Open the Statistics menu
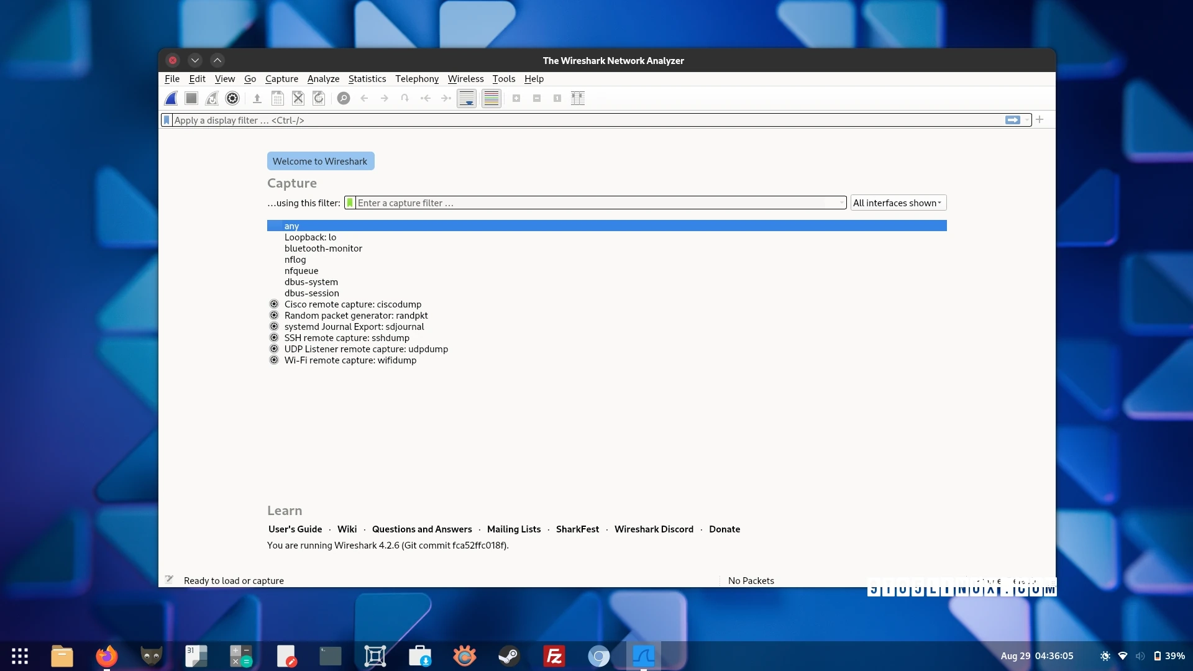The height and width of the screenshot is (671, 1193). (x=366, y=78)
